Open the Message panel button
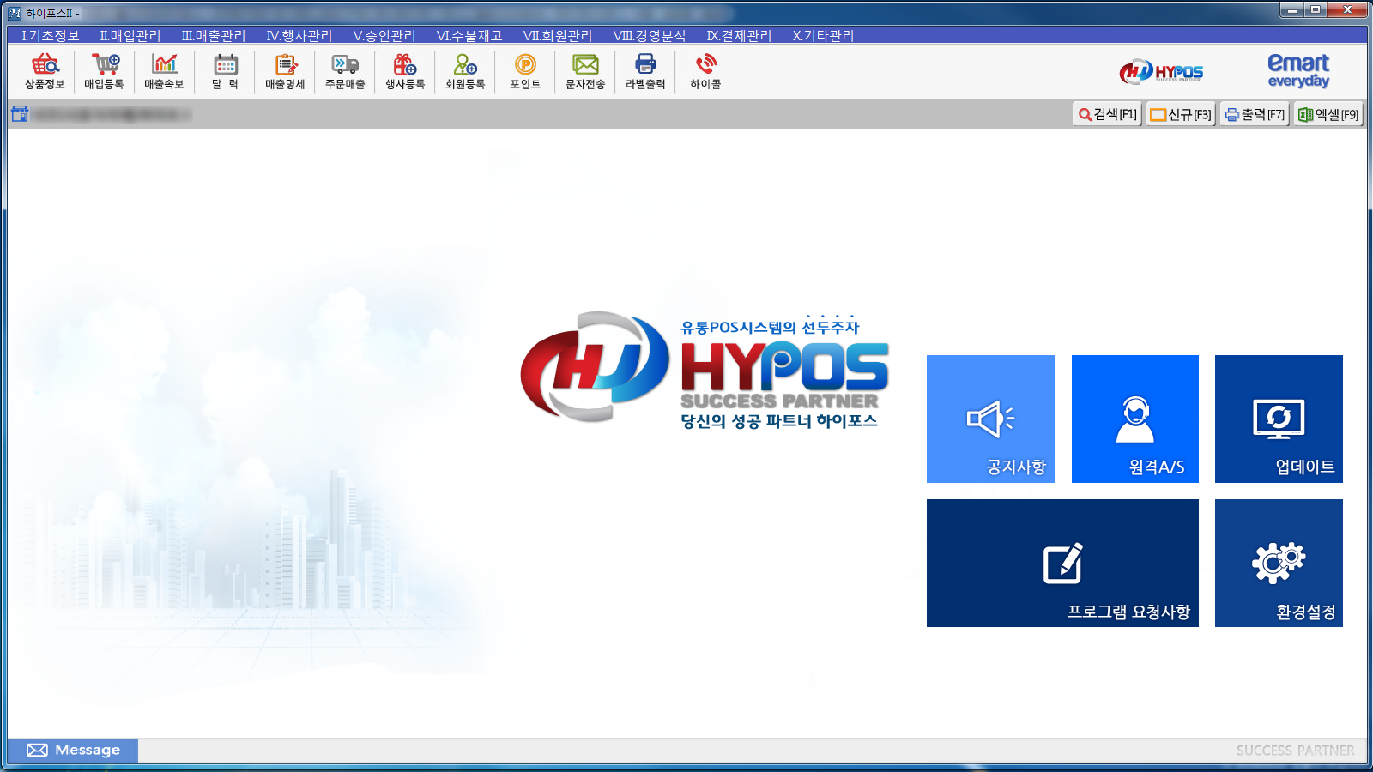 point(73,750)
